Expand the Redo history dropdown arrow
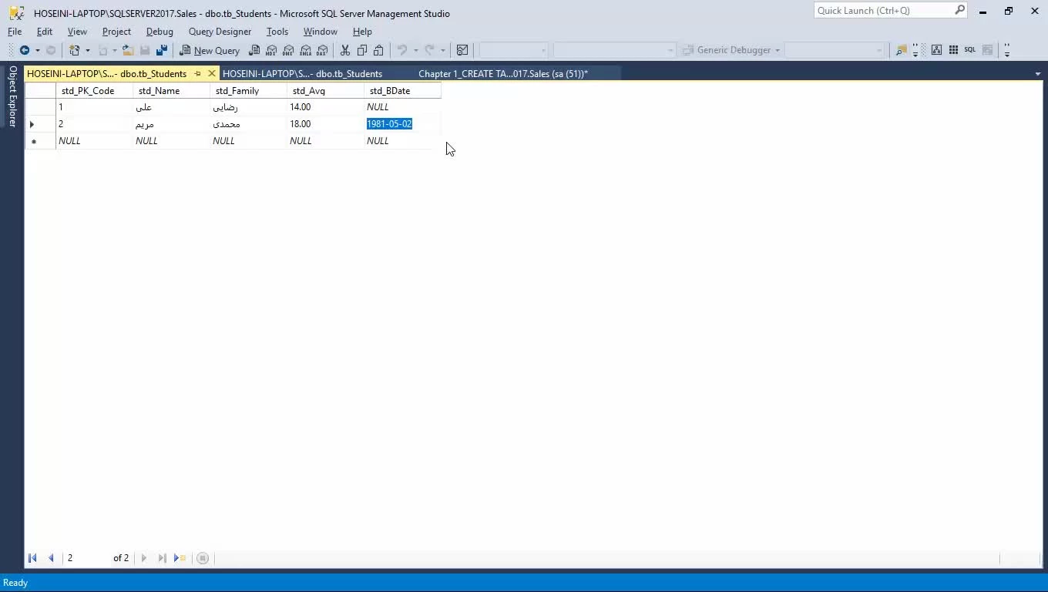Screen dimensions: 1048x592 coord(442,50)
